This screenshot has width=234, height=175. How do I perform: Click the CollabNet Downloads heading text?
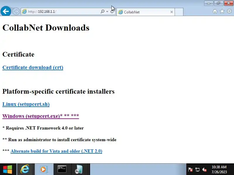click(46, 28)
